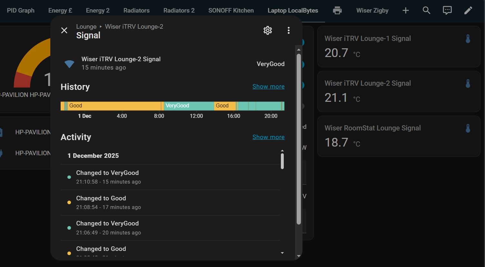
Task: Click the History heading in the dialog
Action: (x=75, y=87)
